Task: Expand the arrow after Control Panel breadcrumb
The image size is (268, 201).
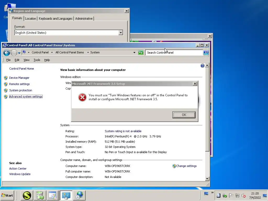Action: (52, 52)
